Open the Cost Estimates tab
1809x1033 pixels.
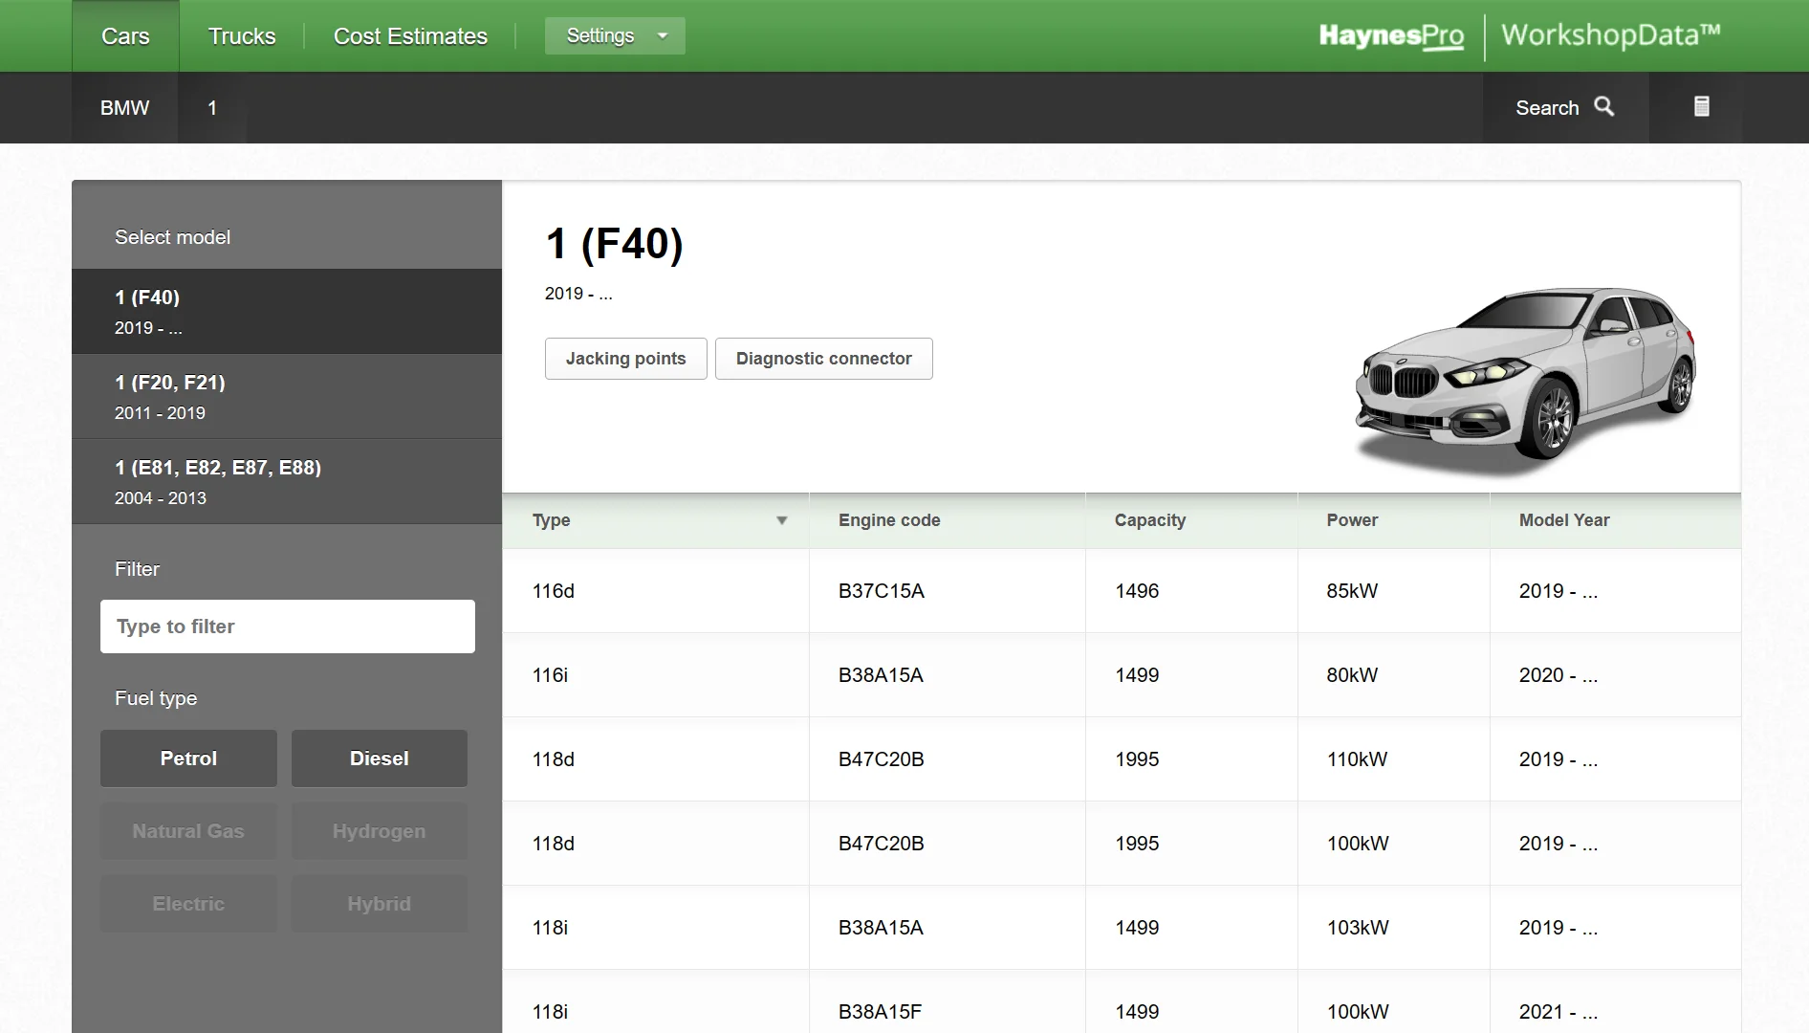tap(410, 36)
